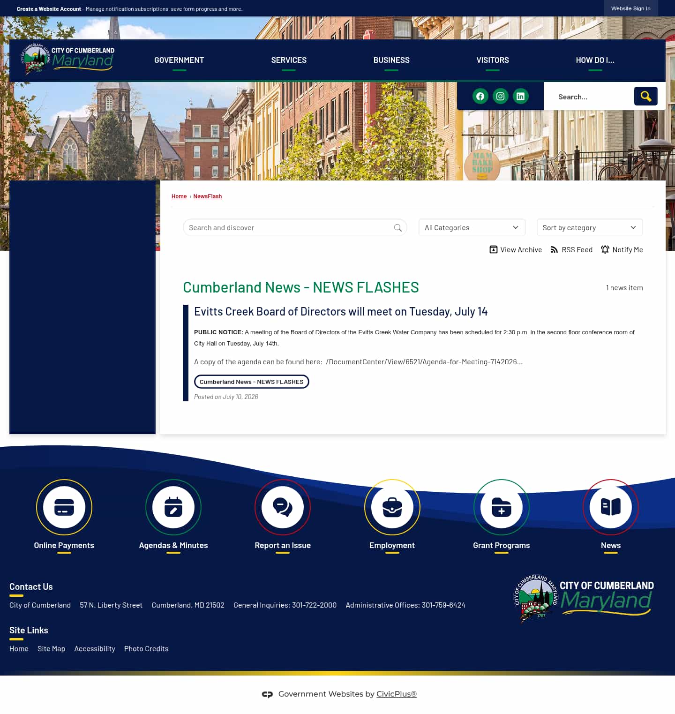
Task: Click the yellow magnifier search button
Action: 645,96
